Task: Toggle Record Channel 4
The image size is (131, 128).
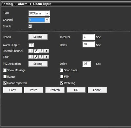Action: pos(47,51)
